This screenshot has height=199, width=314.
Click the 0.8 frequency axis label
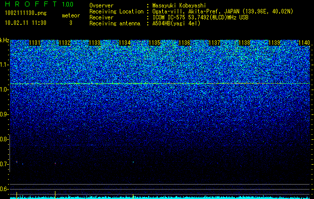[3, 139]
